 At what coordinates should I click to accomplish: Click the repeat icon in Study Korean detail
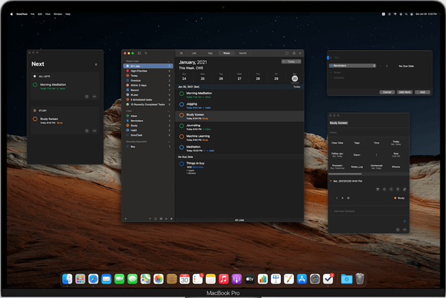[391, 189]
